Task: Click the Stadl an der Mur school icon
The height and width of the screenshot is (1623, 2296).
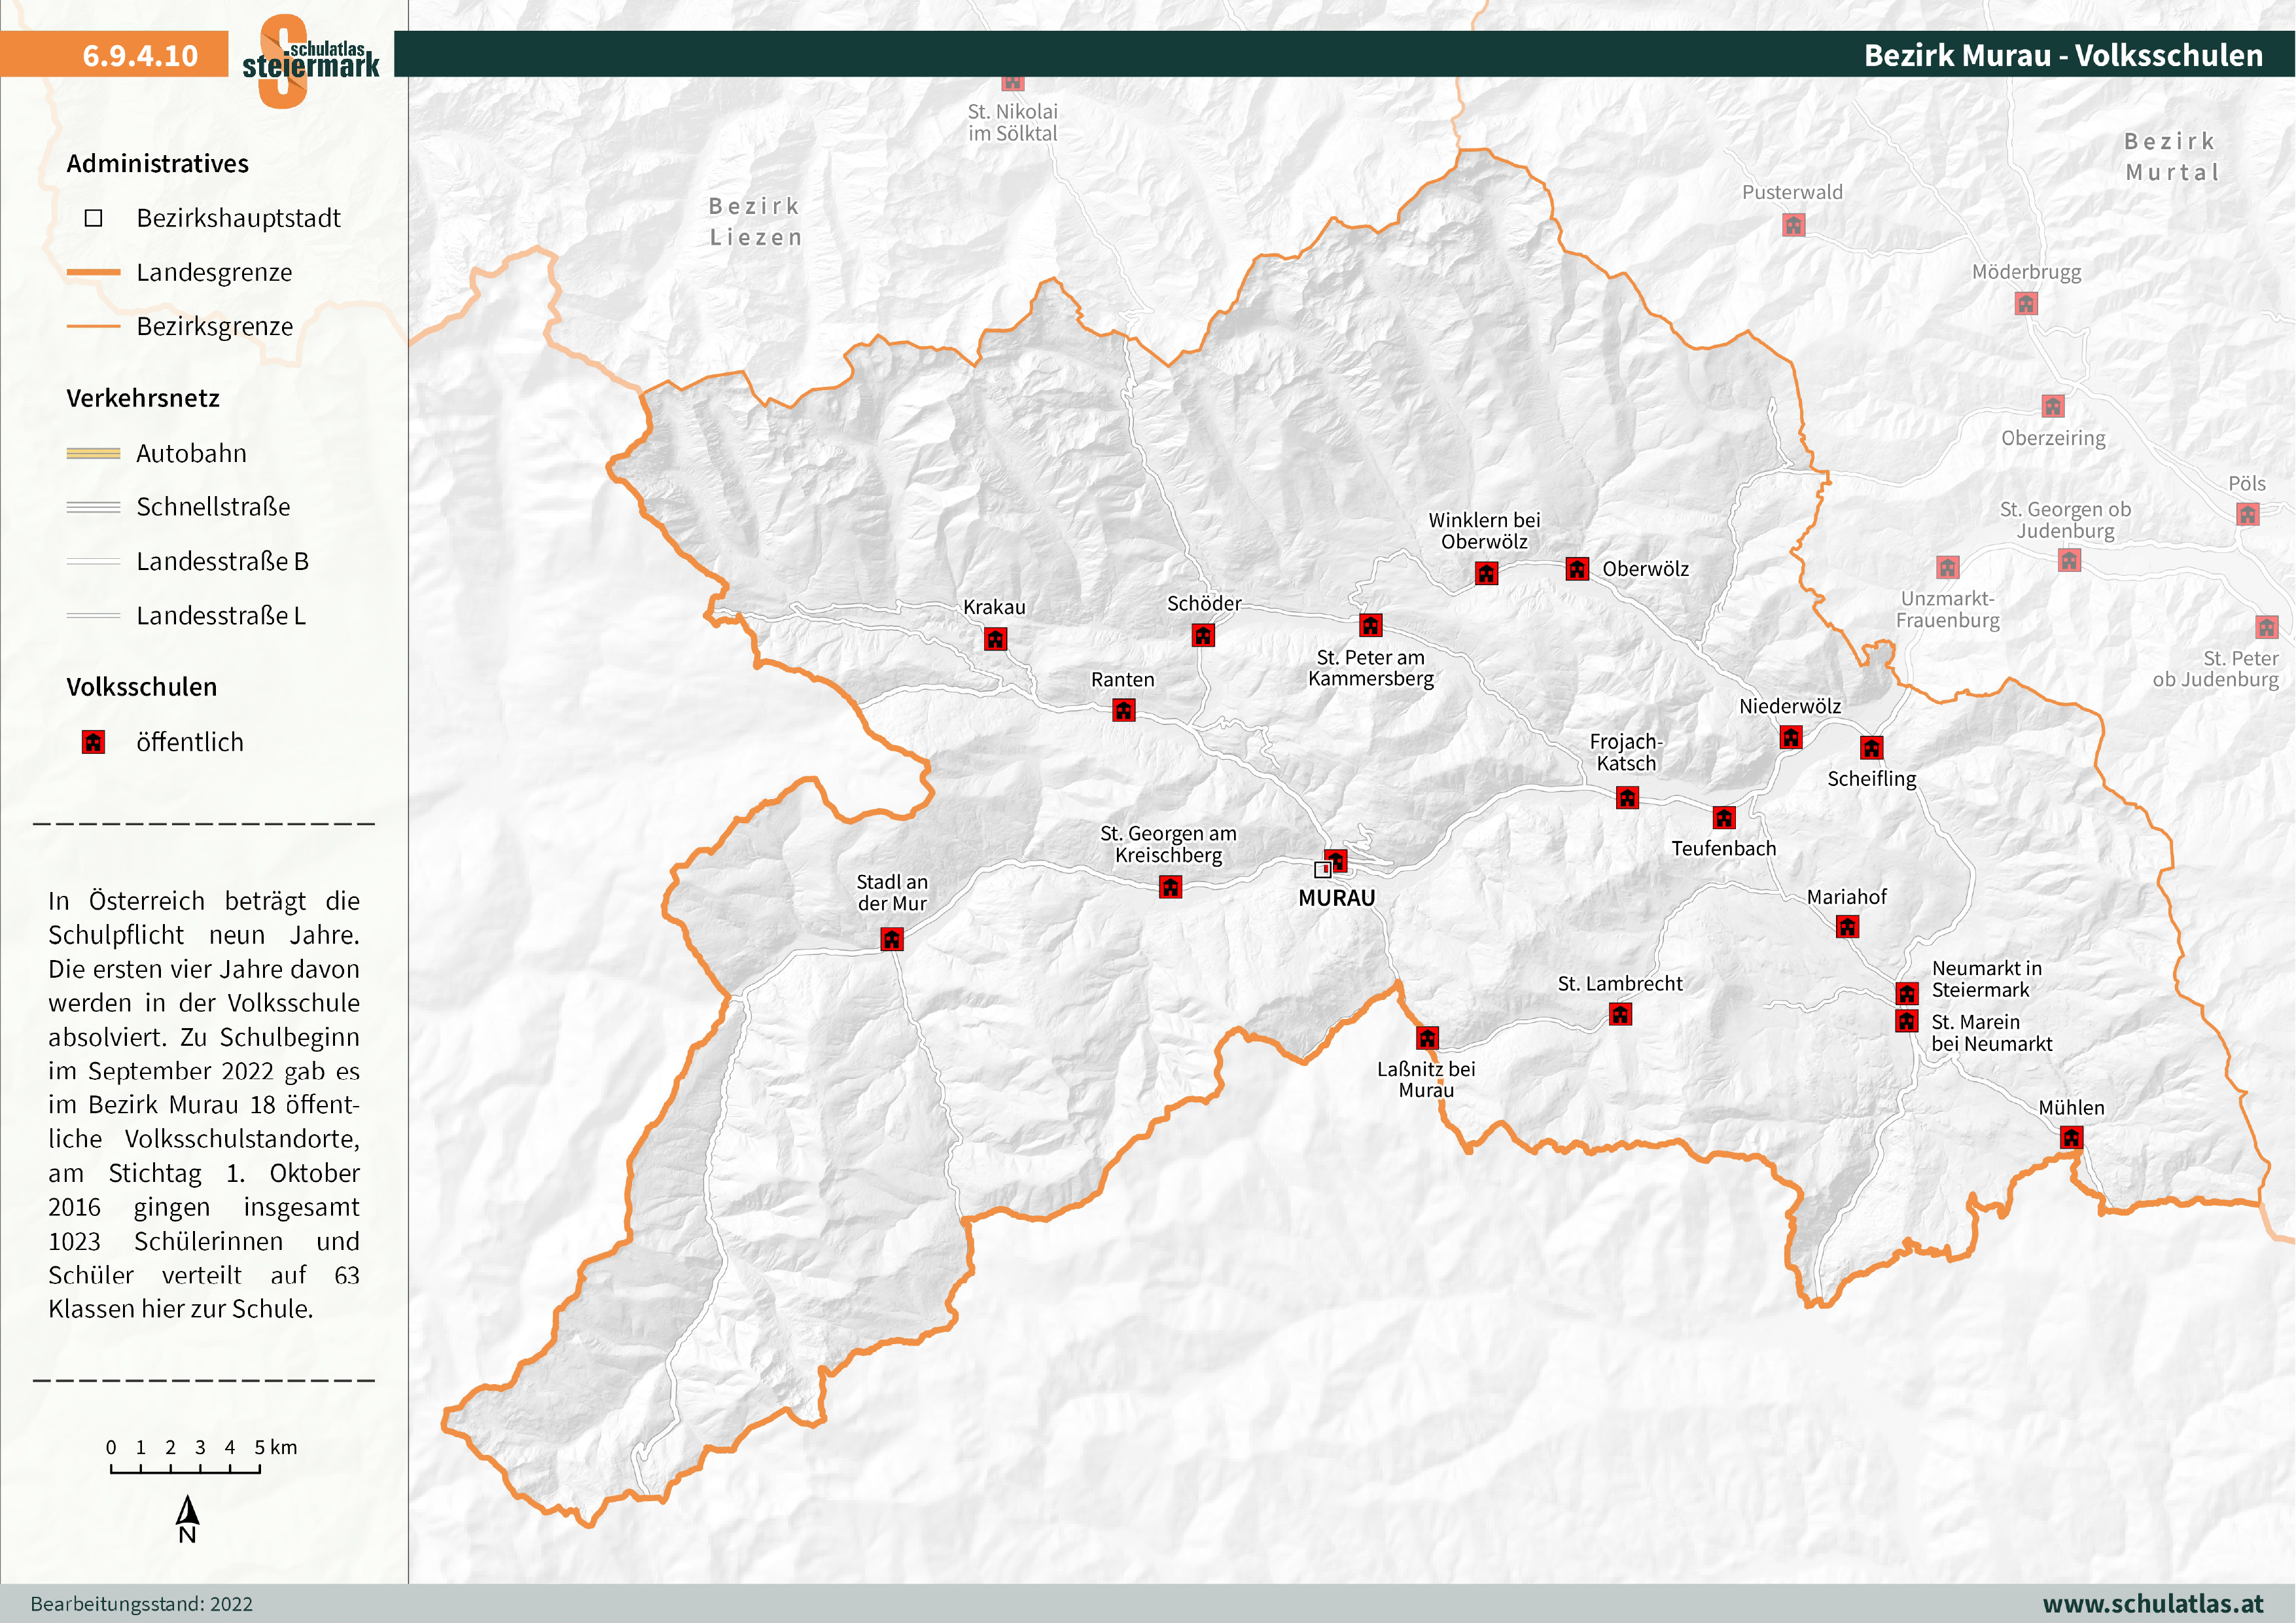Action: (891, 939)
